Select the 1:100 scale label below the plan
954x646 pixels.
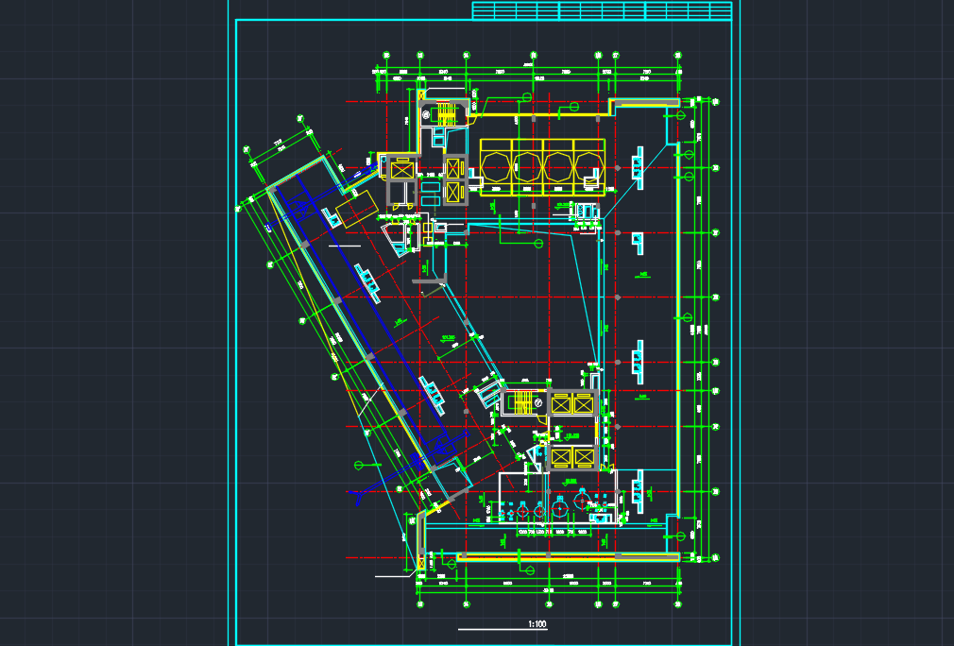coord(537,623)
